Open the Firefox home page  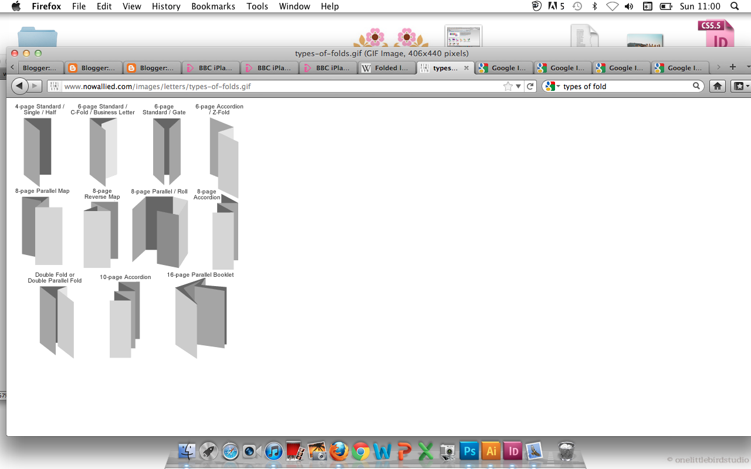pyautogui.click(x=717, y=86)
